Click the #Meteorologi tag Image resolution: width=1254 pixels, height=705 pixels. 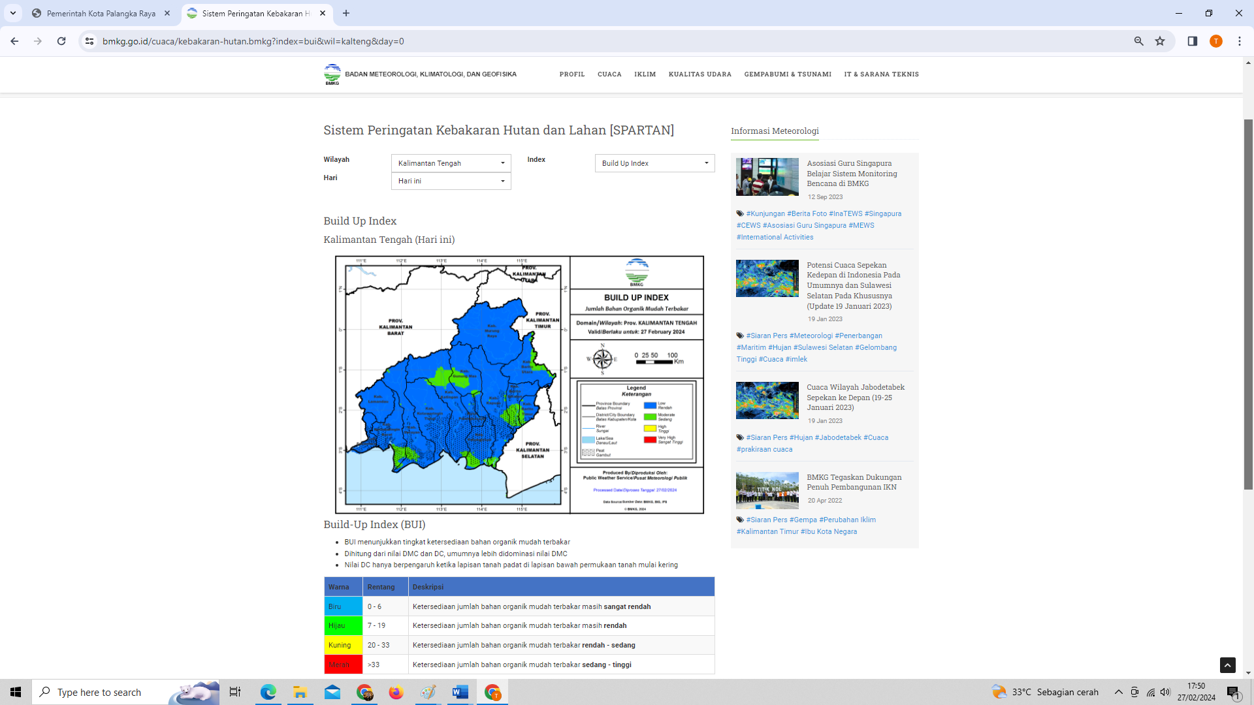811,336
